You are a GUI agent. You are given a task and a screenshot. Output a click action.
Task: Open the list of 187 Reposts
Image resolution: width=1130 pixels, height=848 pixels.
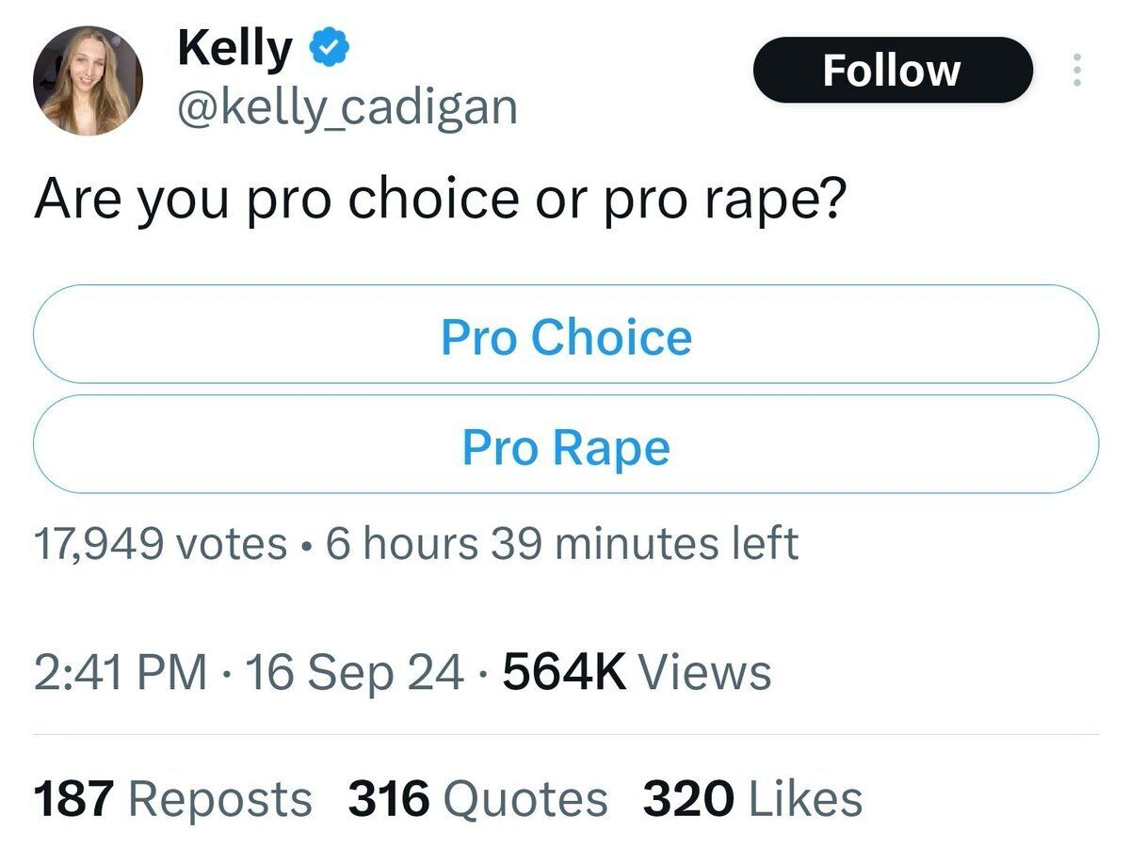click(x=172, y=799)
